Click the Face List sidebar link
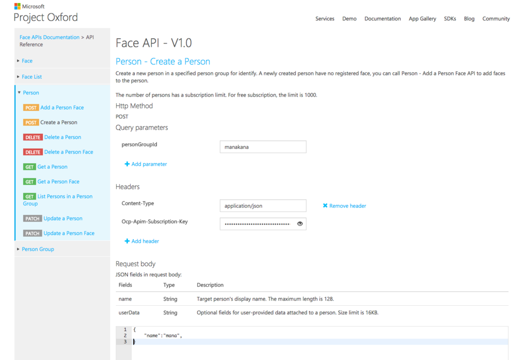The width and height of the screenshot is (529, 360). click(32, 76)
